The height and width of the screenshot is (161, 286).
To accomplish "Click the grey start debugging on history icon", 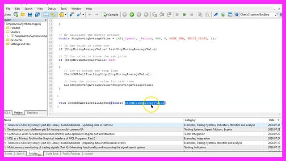I will (x=125, y=15).
